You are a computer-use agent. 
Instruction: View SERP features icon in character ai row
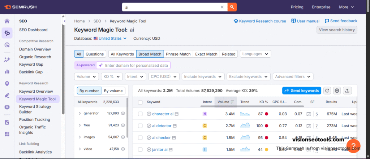click(309, 114)
